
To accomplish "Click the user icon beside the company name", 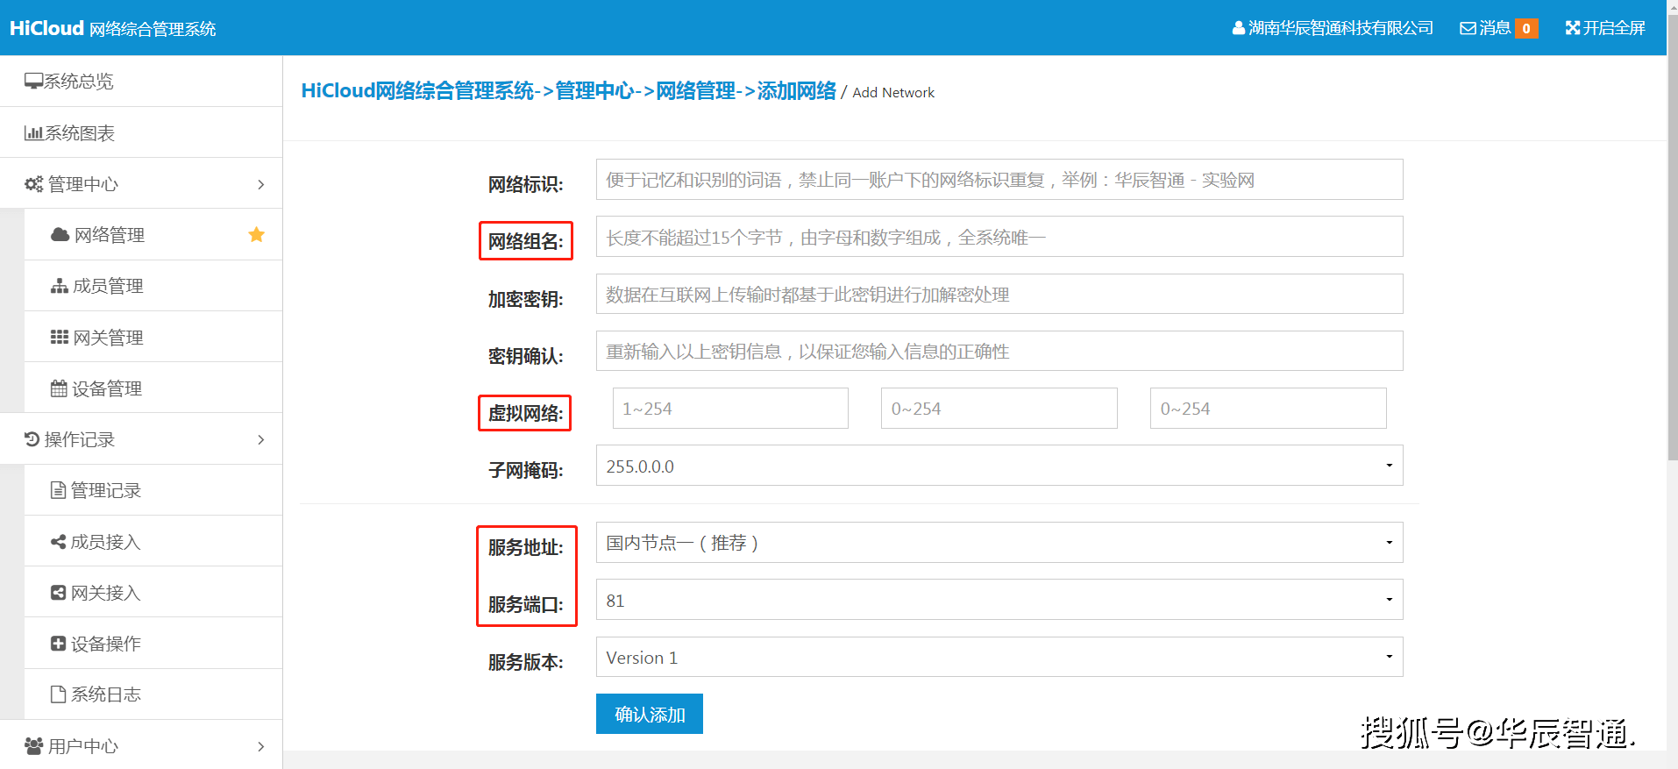I will (1239, 28).
